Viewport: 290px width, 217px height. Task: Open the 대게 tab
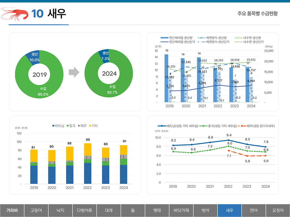coord(109,210)
